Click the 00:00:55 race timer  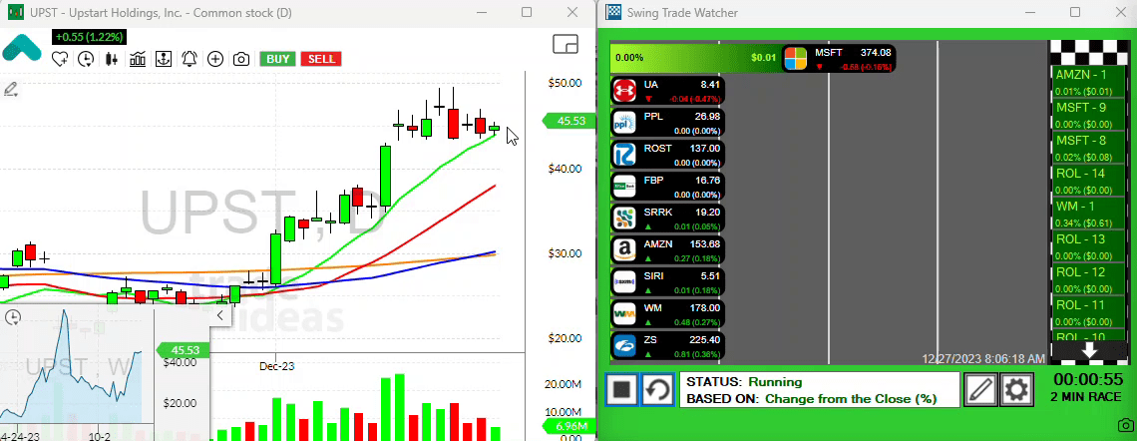[1088, 378]
